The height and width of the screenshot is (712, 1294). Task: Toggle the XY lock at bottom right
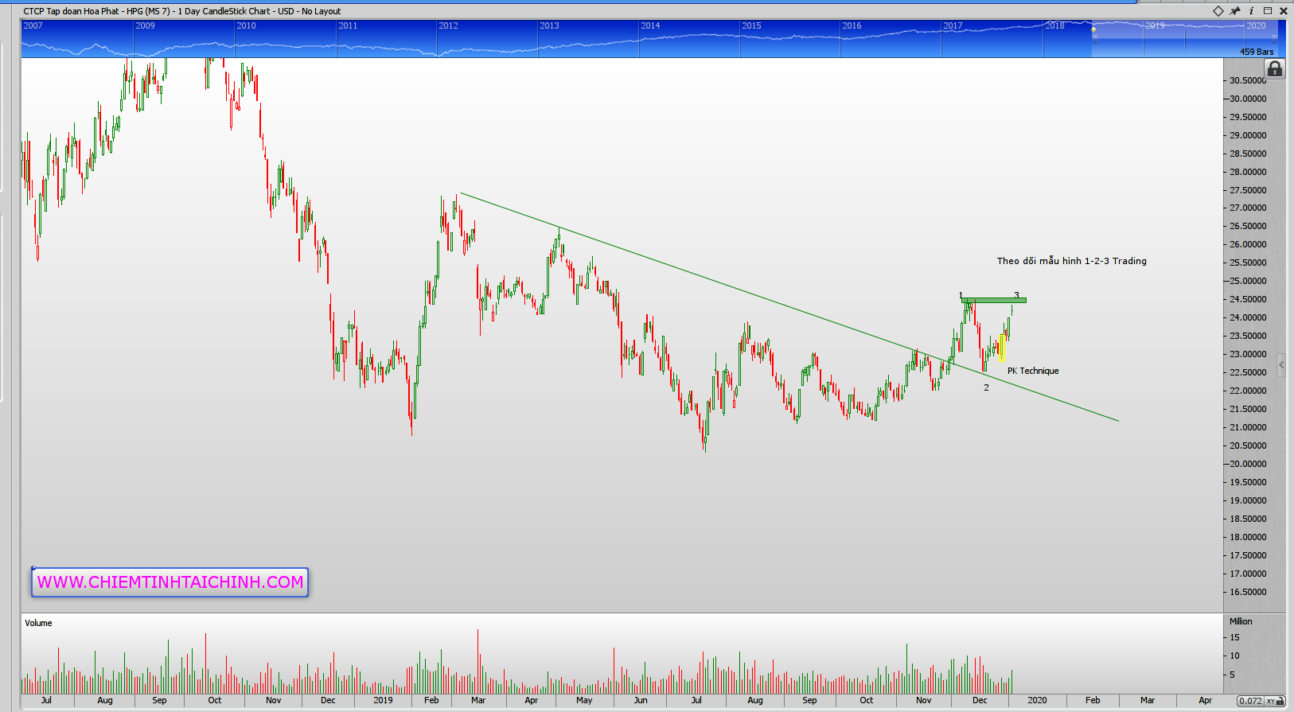(x=1275, y=701)
